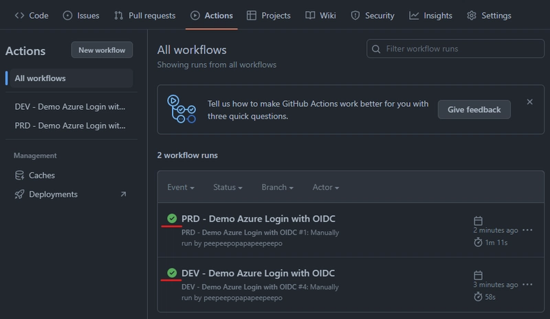
Task: Click the search magnifier icon
Action: (376, 49)
